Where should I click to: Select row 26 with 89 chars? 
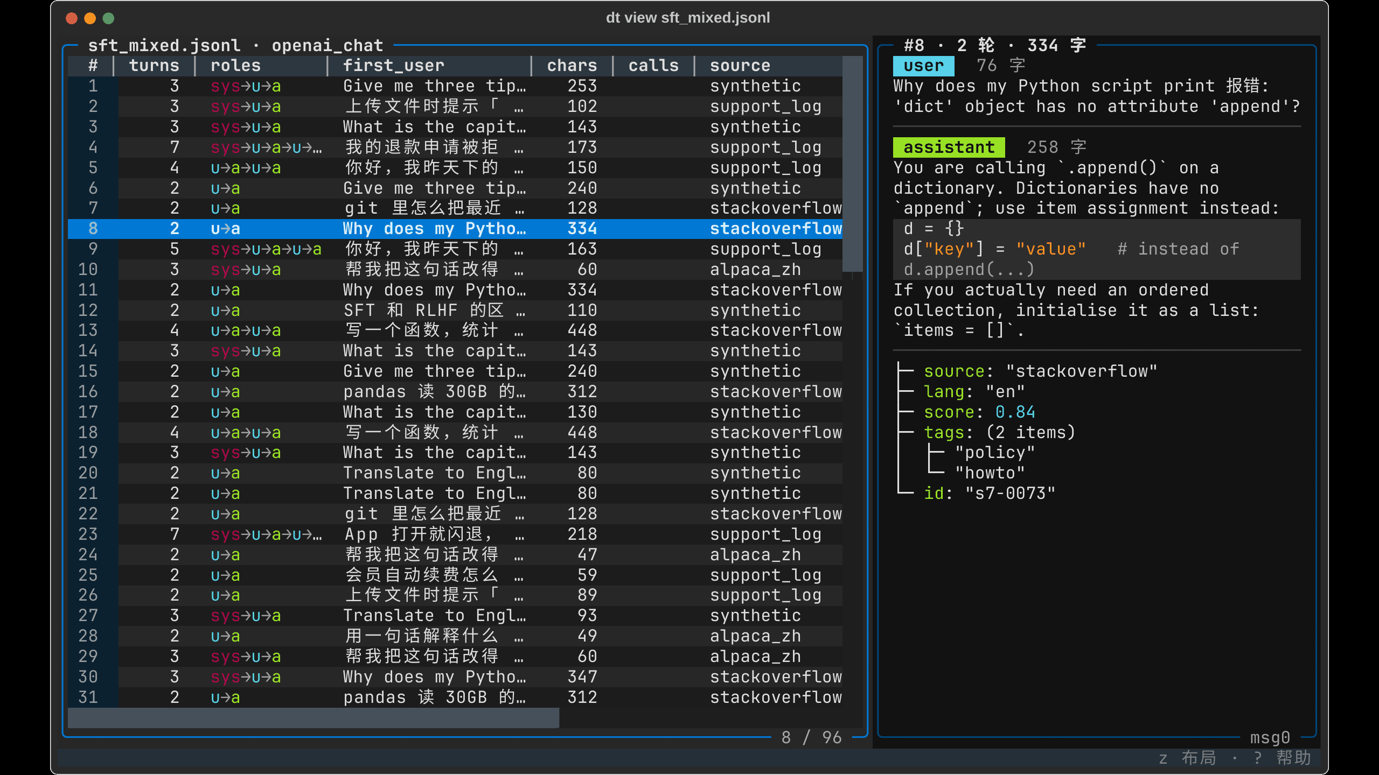coord(455,595)
